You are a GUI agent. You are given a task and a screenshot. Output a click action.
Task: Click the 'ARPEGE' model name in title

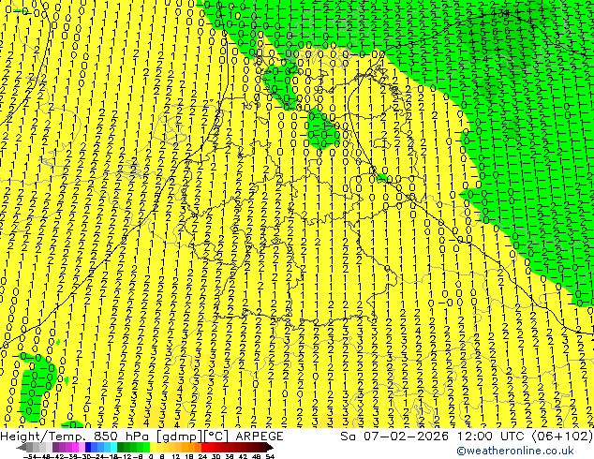[x=260, y=437]
